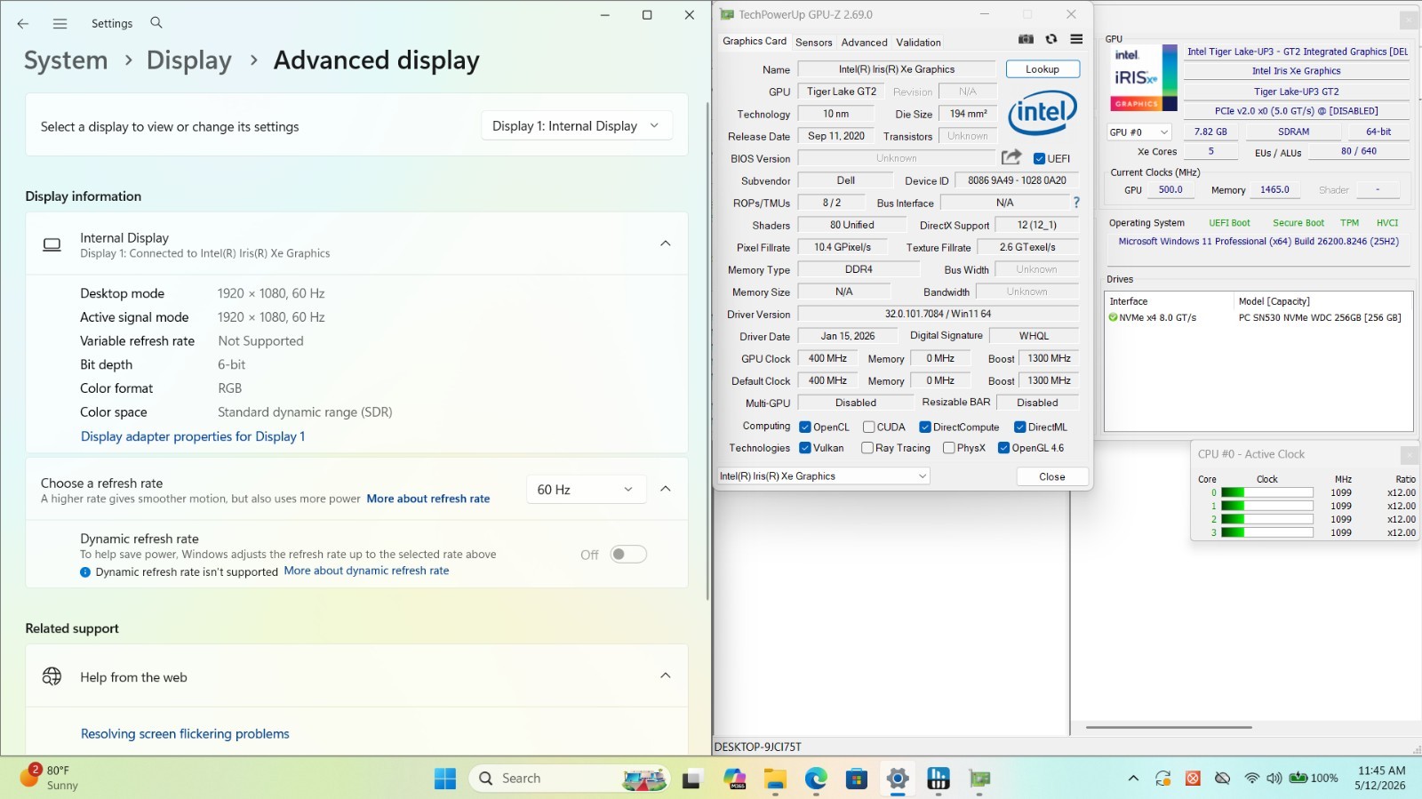The image size is (1422, 799).
Task: Click the GPU-Z refresh icon
Action: (x=1051, y=39)
